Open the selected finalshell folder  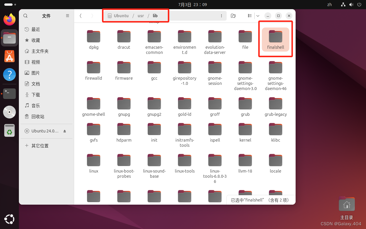(275, 39)
